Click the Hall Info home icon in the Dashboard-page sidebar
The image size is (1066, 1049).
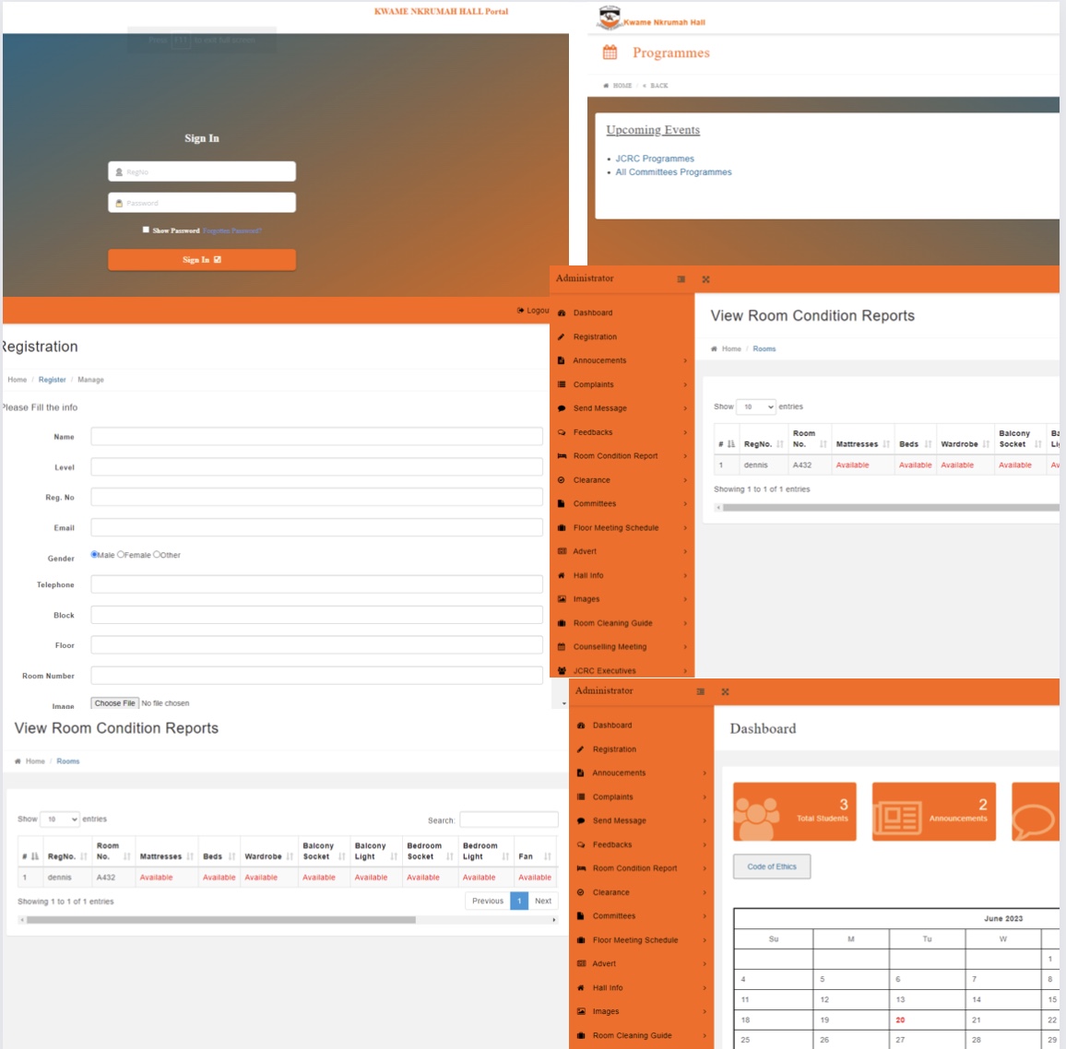[x=581, y=988]
